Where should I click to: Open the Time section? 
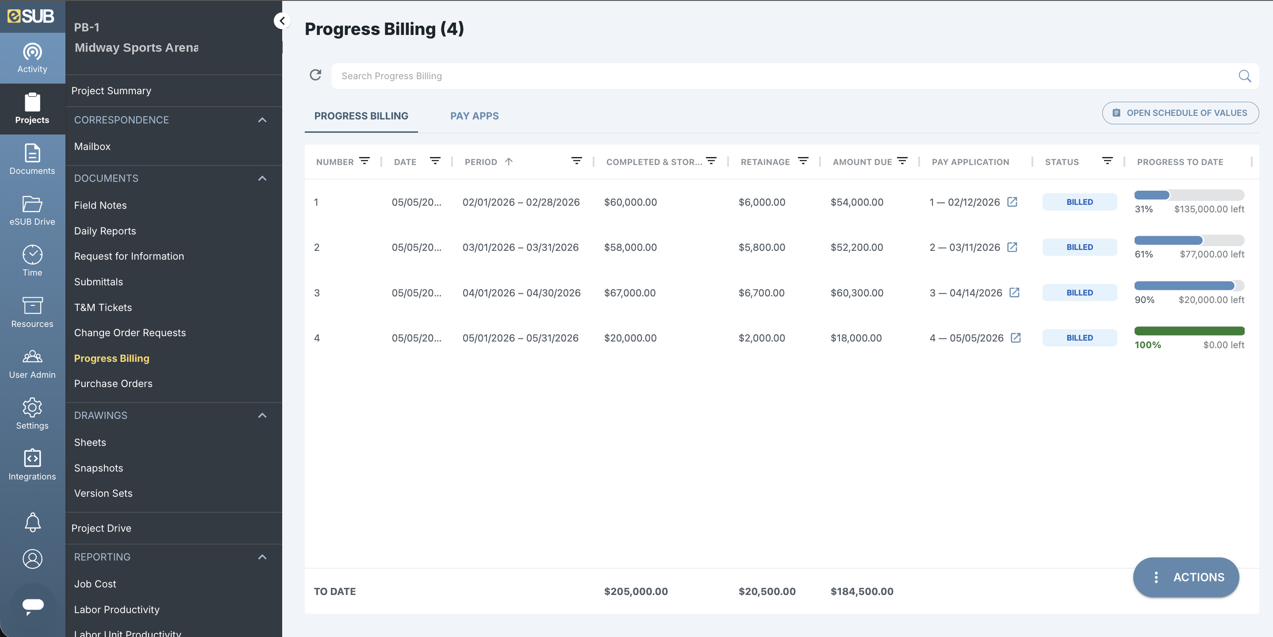(x=32, y=261)
